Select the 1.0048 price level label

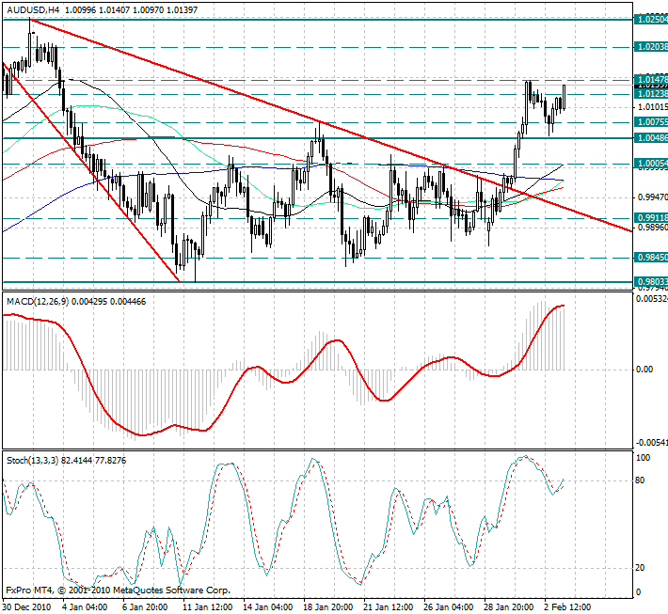tap(651, 138)
